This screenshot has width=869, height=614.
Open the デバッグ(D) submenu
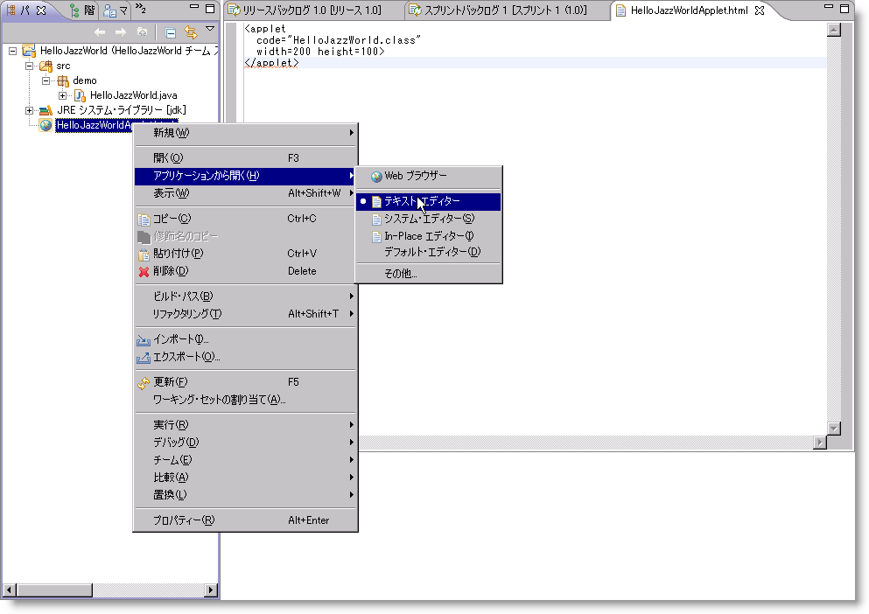[x=246, y=443]
